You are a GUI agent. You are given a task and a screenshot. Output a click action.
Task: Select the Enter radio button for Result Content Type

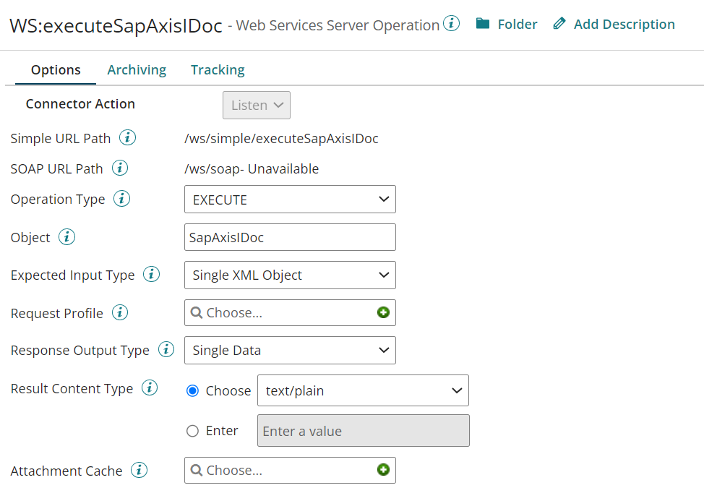192,430
